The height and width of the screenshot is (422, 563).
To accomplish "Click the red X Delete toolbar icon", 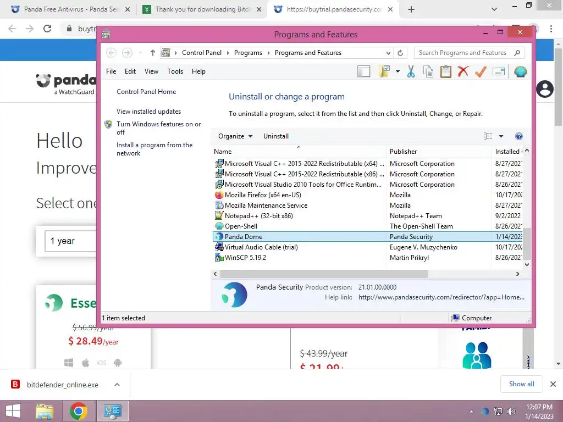I will tap(463, 71).
